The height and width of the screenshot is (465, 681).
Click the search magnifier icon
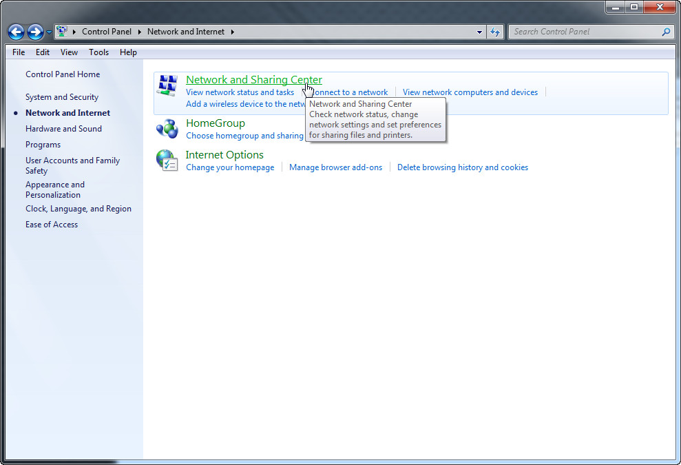666,32
